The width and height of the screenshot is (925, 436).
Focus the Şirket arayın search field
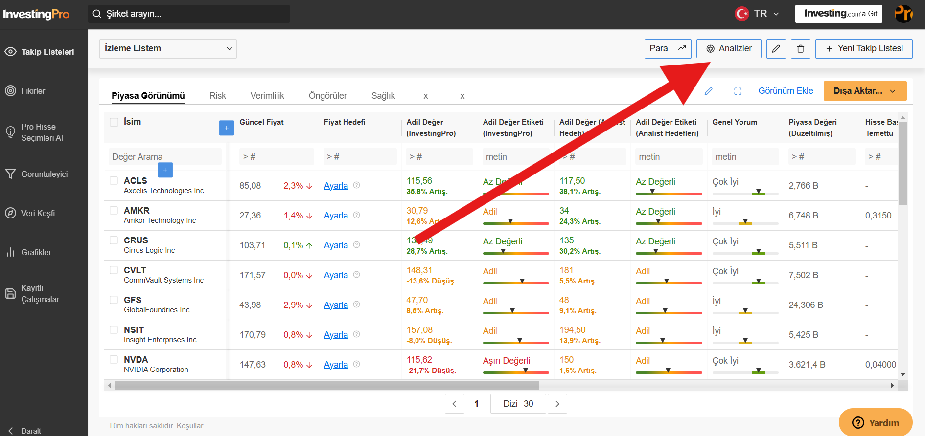point(189,14)
